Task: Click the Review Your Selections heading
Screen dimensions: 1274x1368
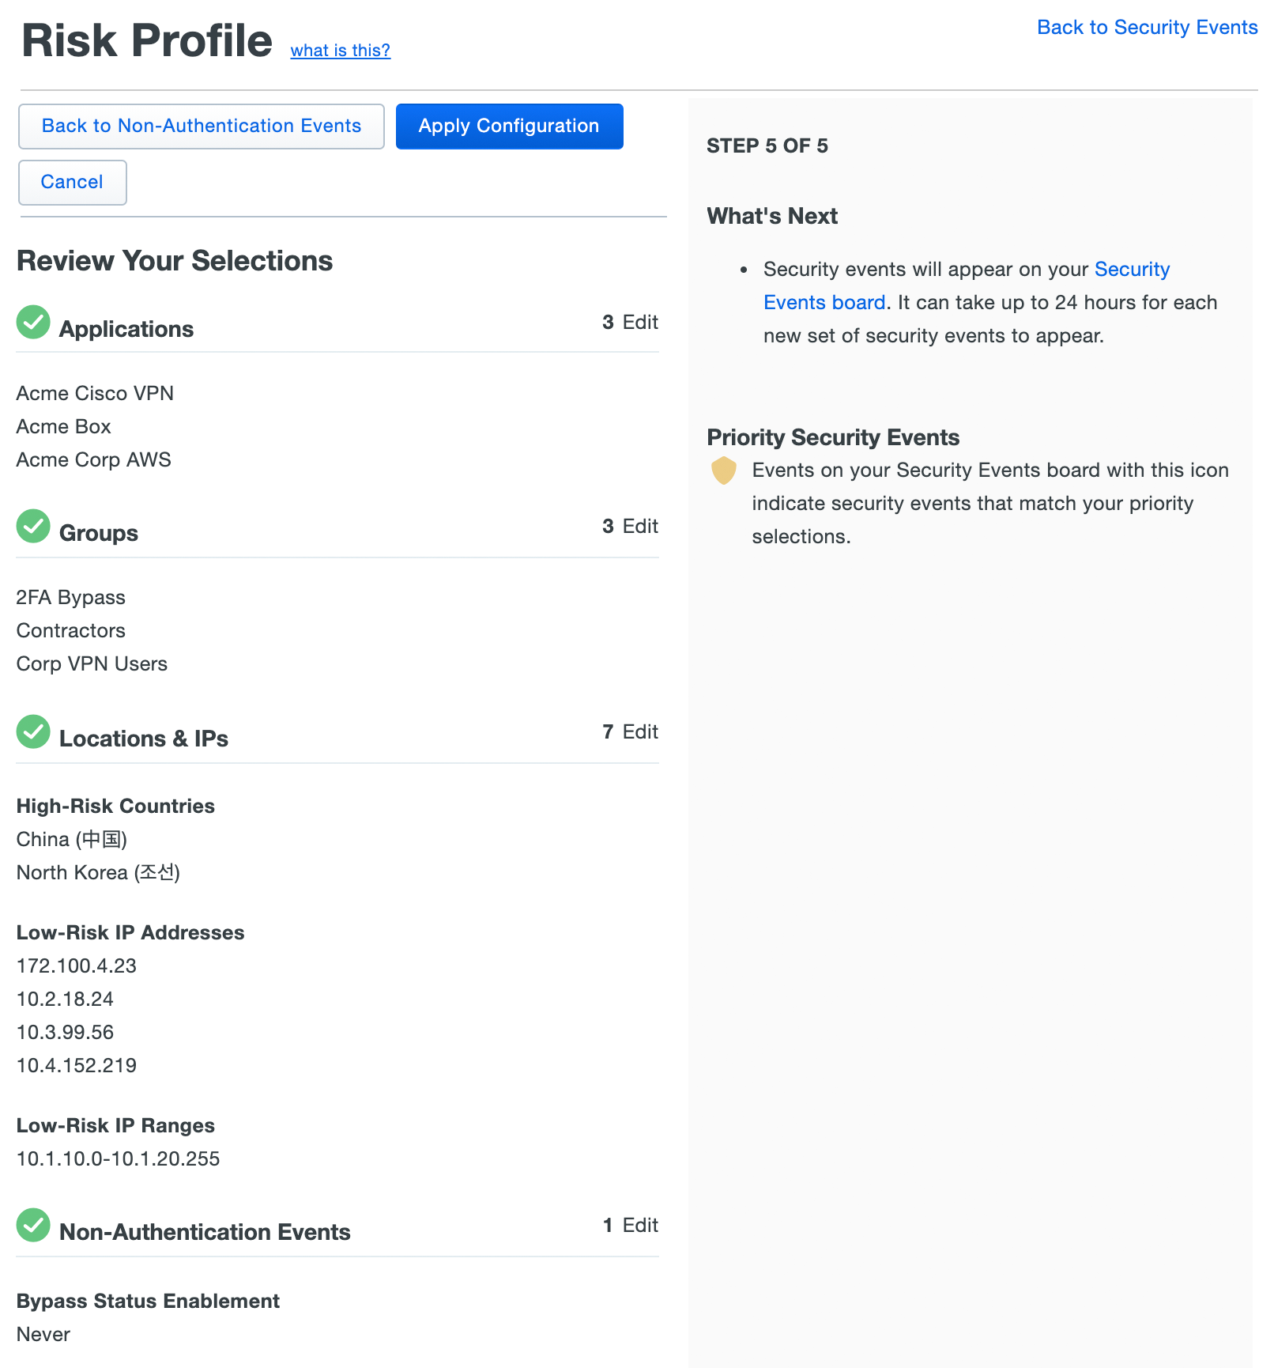Action: 175,261
